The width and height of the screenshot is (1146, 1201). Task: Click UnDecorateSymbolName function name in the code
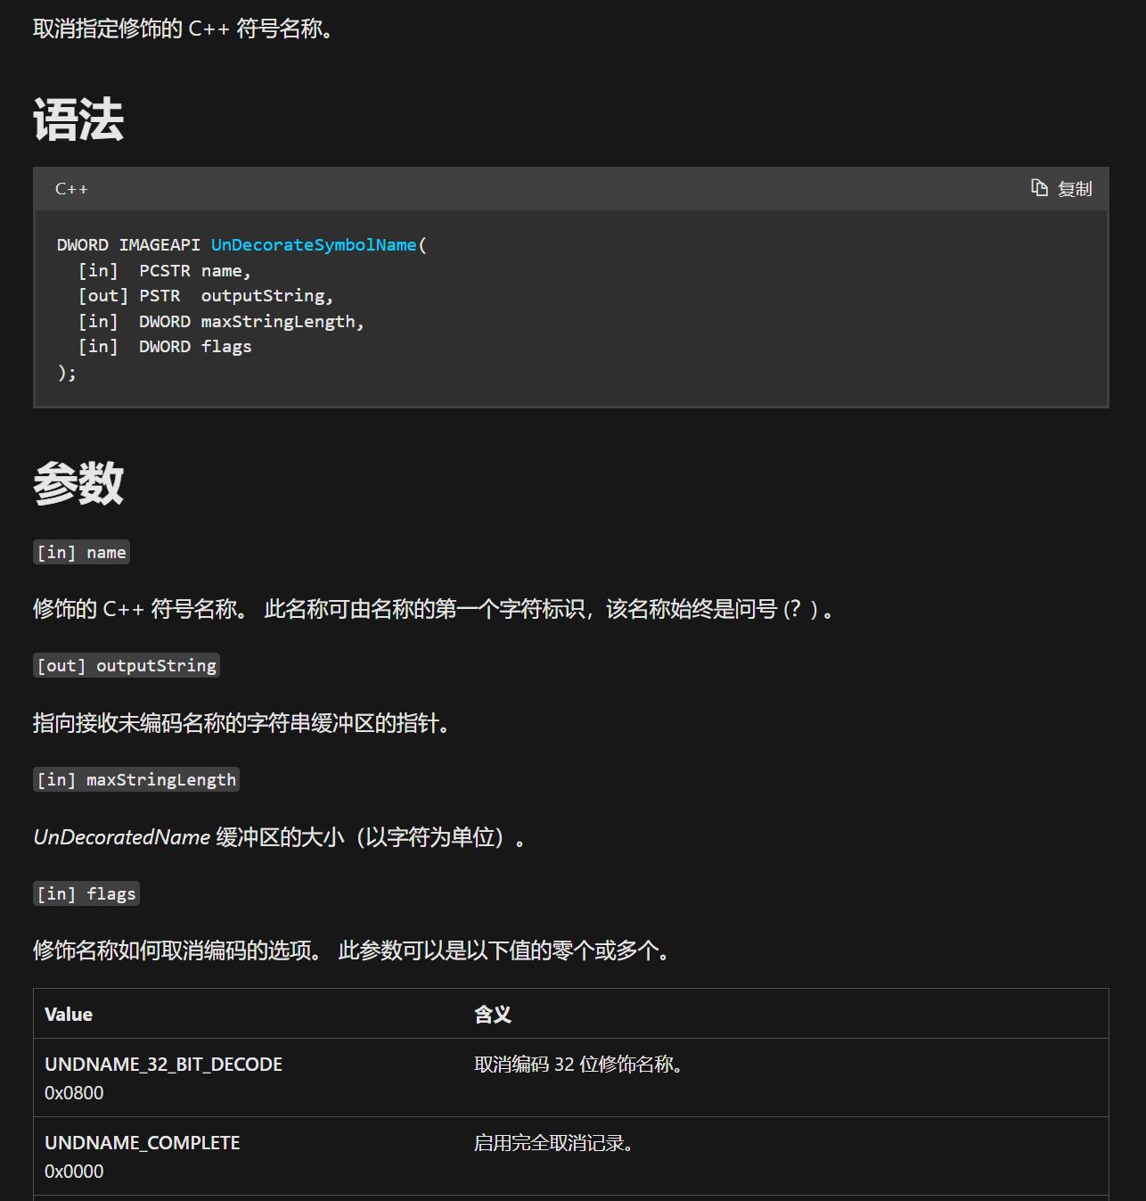(x=314, y=245)
